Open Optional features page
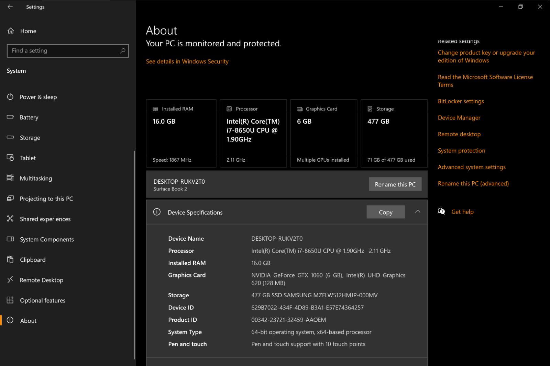Screen dimensions: 550x366 point(43,300)
